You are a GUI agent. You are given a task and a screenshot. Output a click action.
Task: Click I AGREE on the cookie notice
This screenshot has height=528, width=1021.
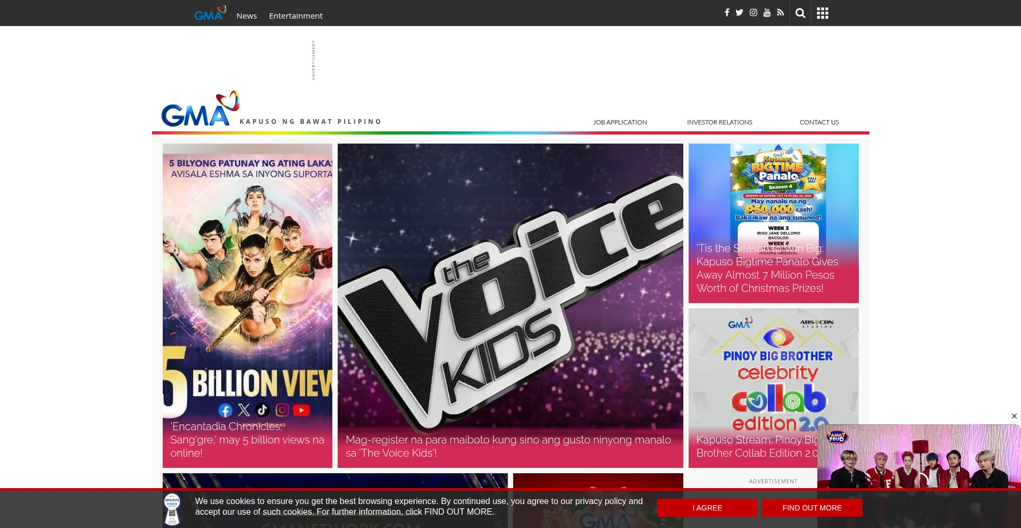point(707,508)
